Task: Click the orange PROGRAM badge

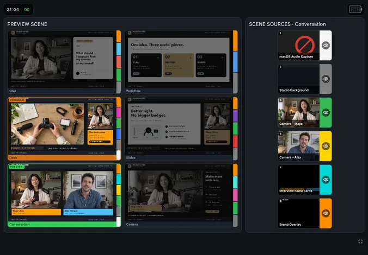Action: coord(17,100)
